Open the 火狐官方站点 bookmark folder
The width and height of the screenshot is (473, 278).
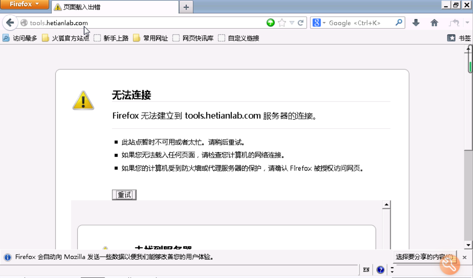tap(66, 38)
